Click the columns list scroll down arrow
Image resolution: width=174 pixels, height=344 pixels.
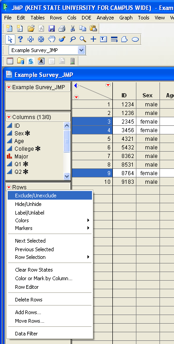click(x=67, y=176)
